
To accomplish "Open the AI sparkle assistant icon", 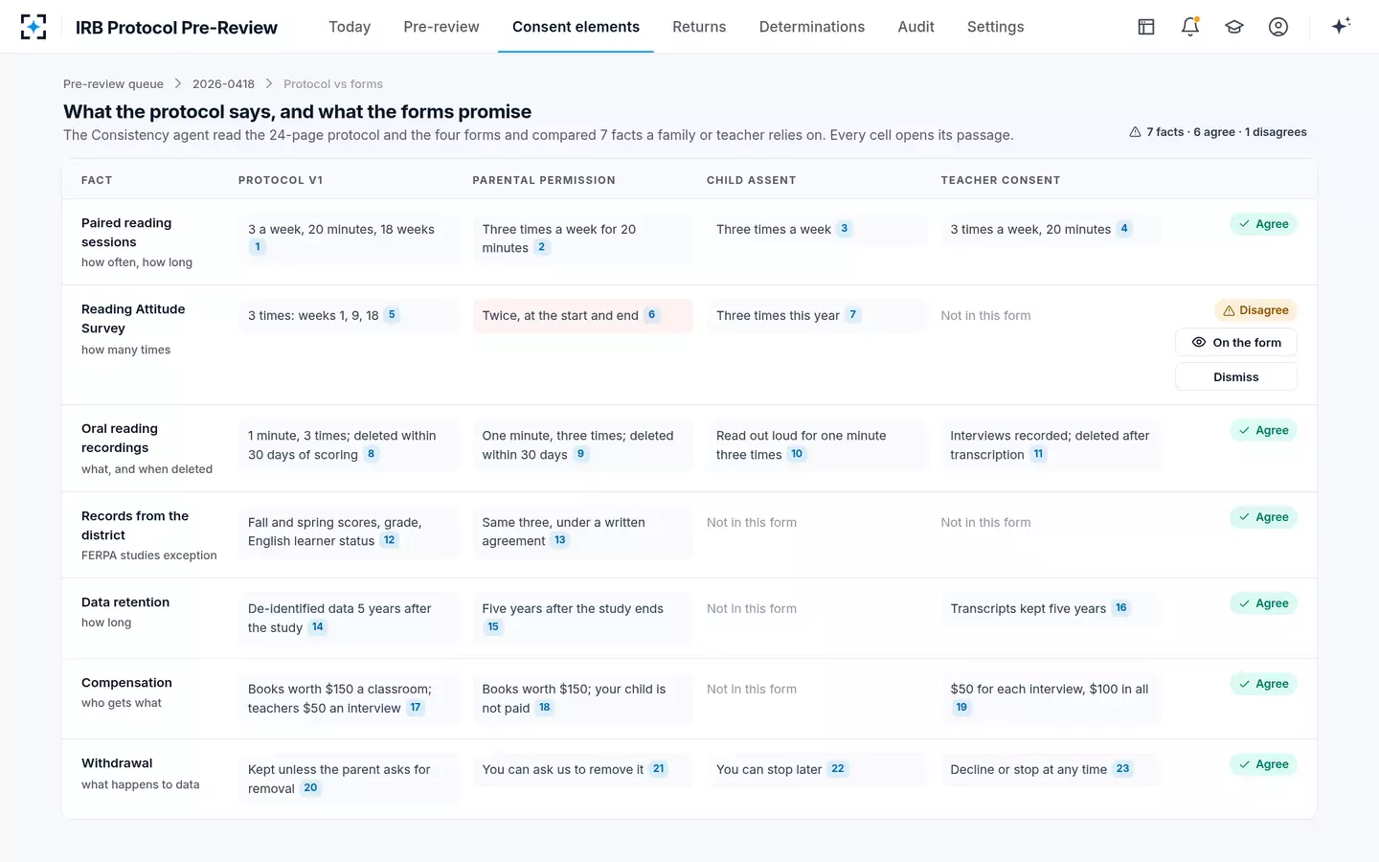I will click(x=1341, y=26).
